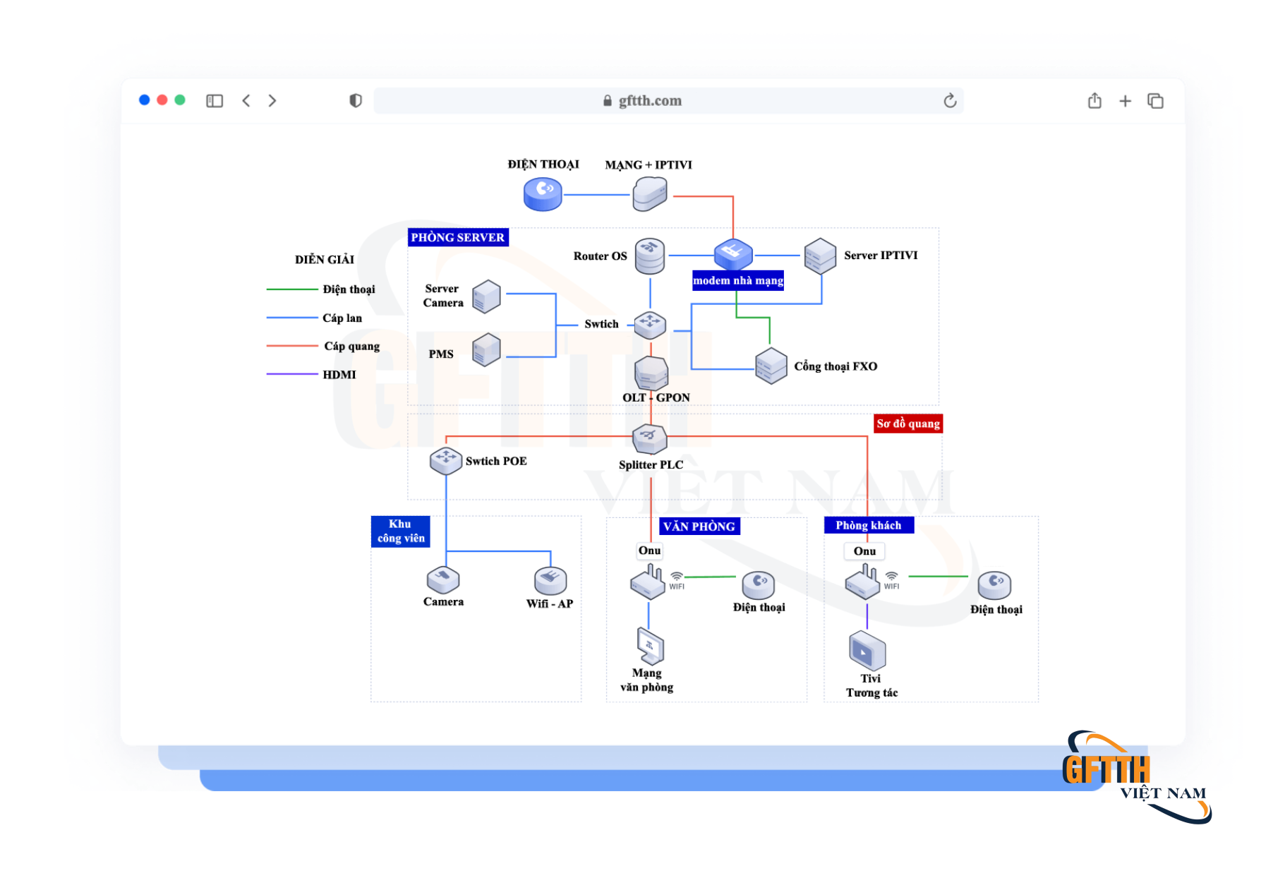This screenshot has width=1285, height=878.
Task: Click the VĂN PHÒNG label
Action: coord(699,526)
